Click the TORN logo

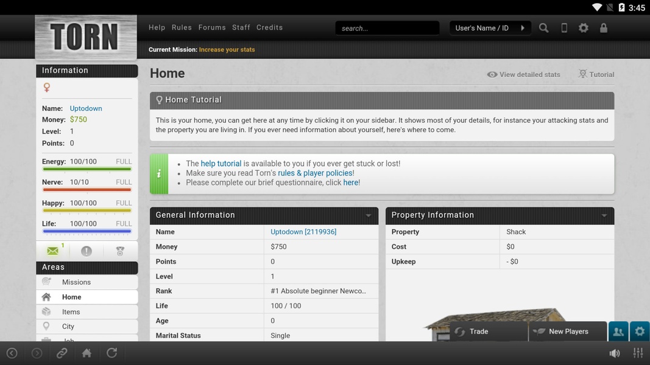click(x=86, y=37)
